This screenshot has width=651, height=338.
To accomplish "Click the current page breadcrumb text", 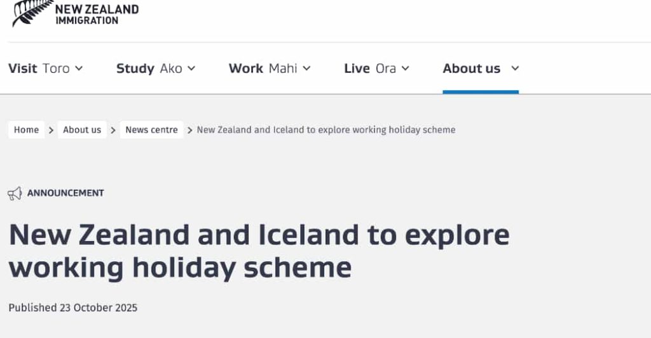I will [x=326, y=130].
